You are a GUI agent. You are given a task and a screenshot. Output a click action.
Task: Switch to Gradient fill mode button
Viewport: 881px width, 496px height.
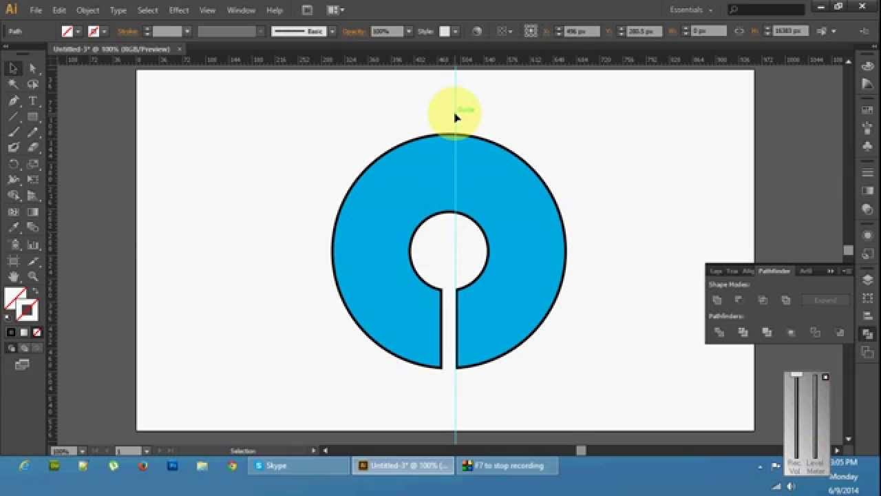point(24,332)
